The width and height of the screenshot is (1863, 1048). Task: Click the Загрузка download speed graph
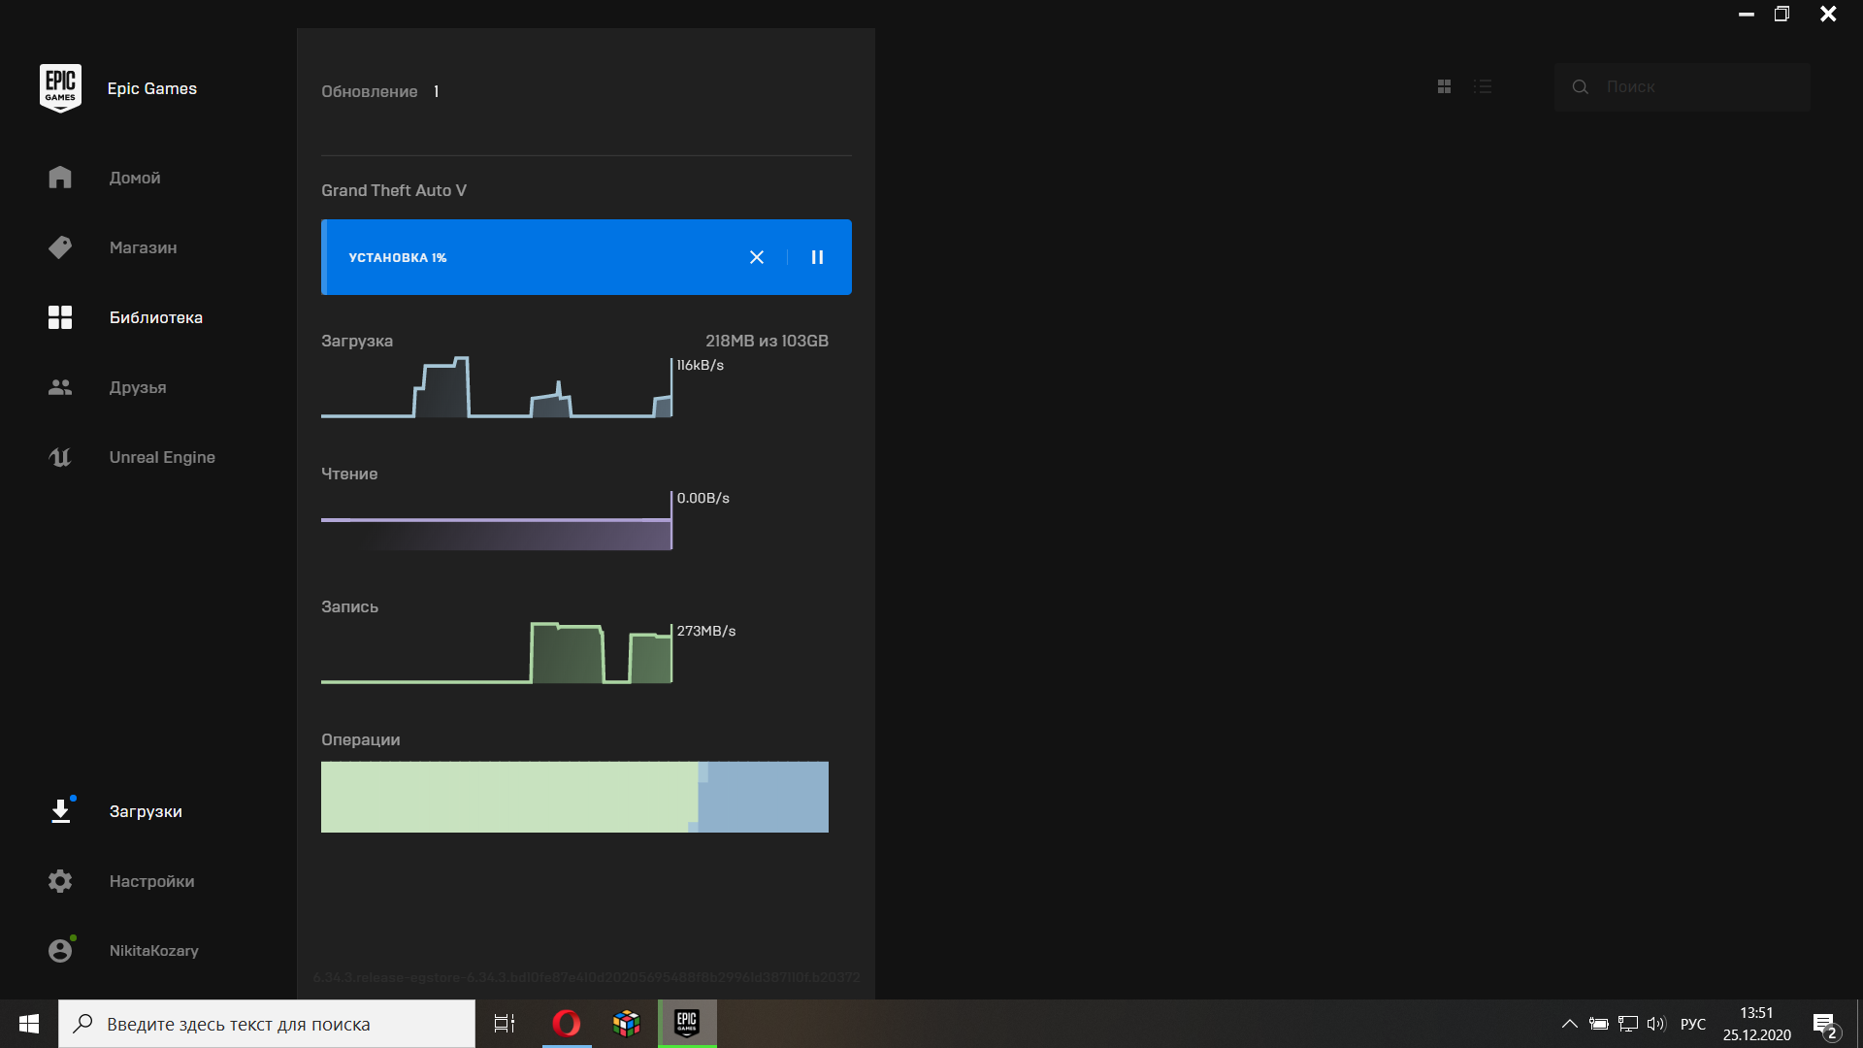[497, 387]
